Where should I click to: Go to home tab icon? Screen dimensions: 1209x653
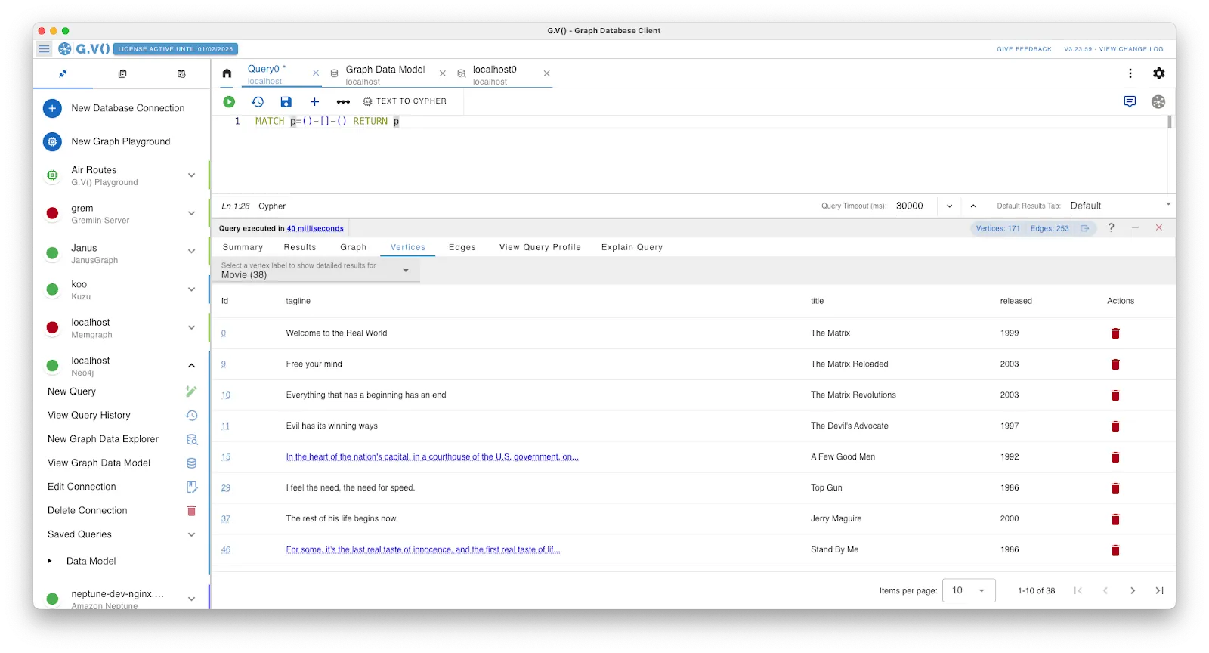click(x=227, y=73)
